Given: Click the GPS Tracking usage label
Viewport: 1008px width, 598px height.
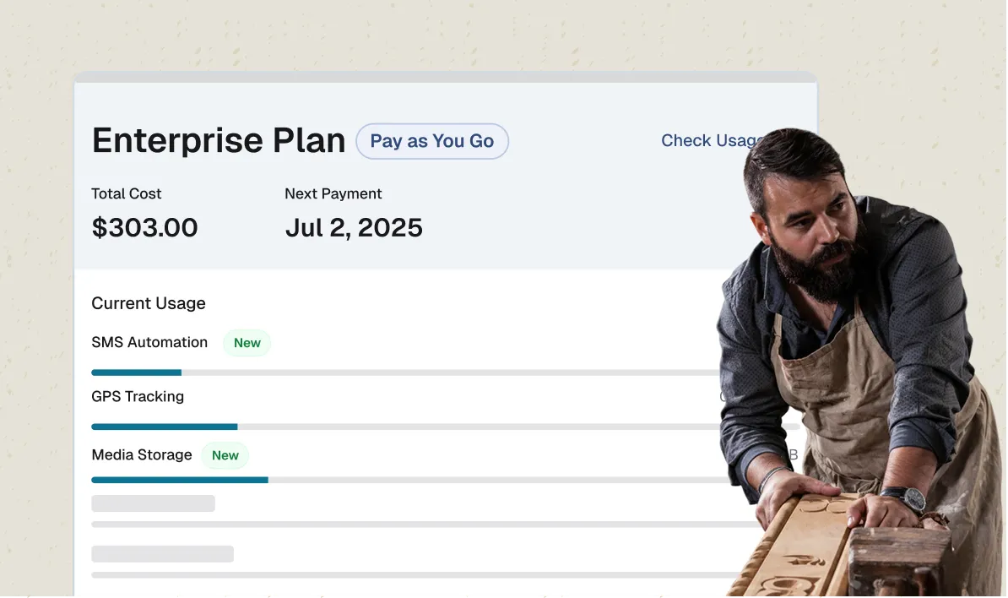Looking at the screenshot, I should [138, 396].
